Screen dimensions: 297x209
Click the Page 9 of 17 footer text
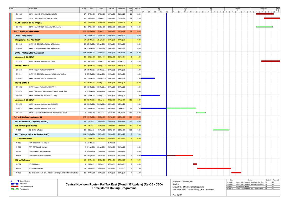(177, 198)
